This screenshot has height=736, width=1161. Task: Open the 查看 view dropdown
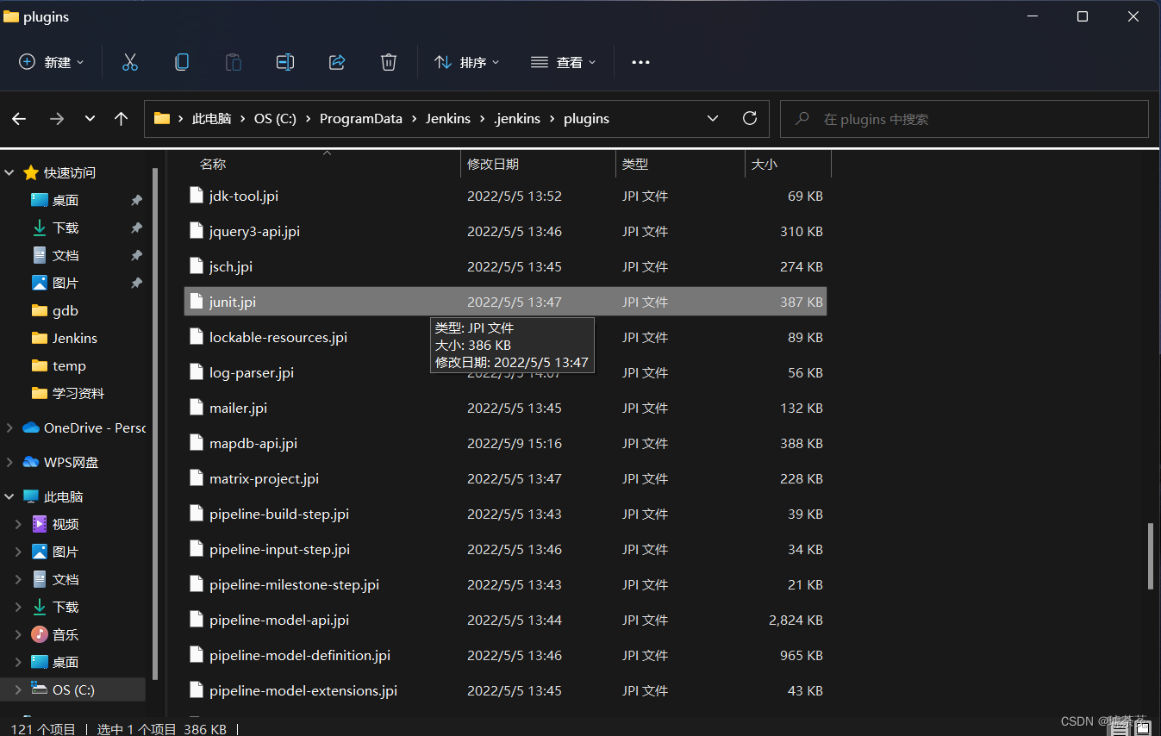563,62
